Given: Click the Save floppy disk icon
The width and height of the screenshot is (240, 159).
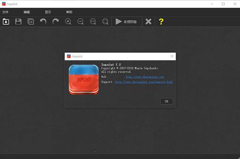Looking at the screenshot, I should (18, 22).
